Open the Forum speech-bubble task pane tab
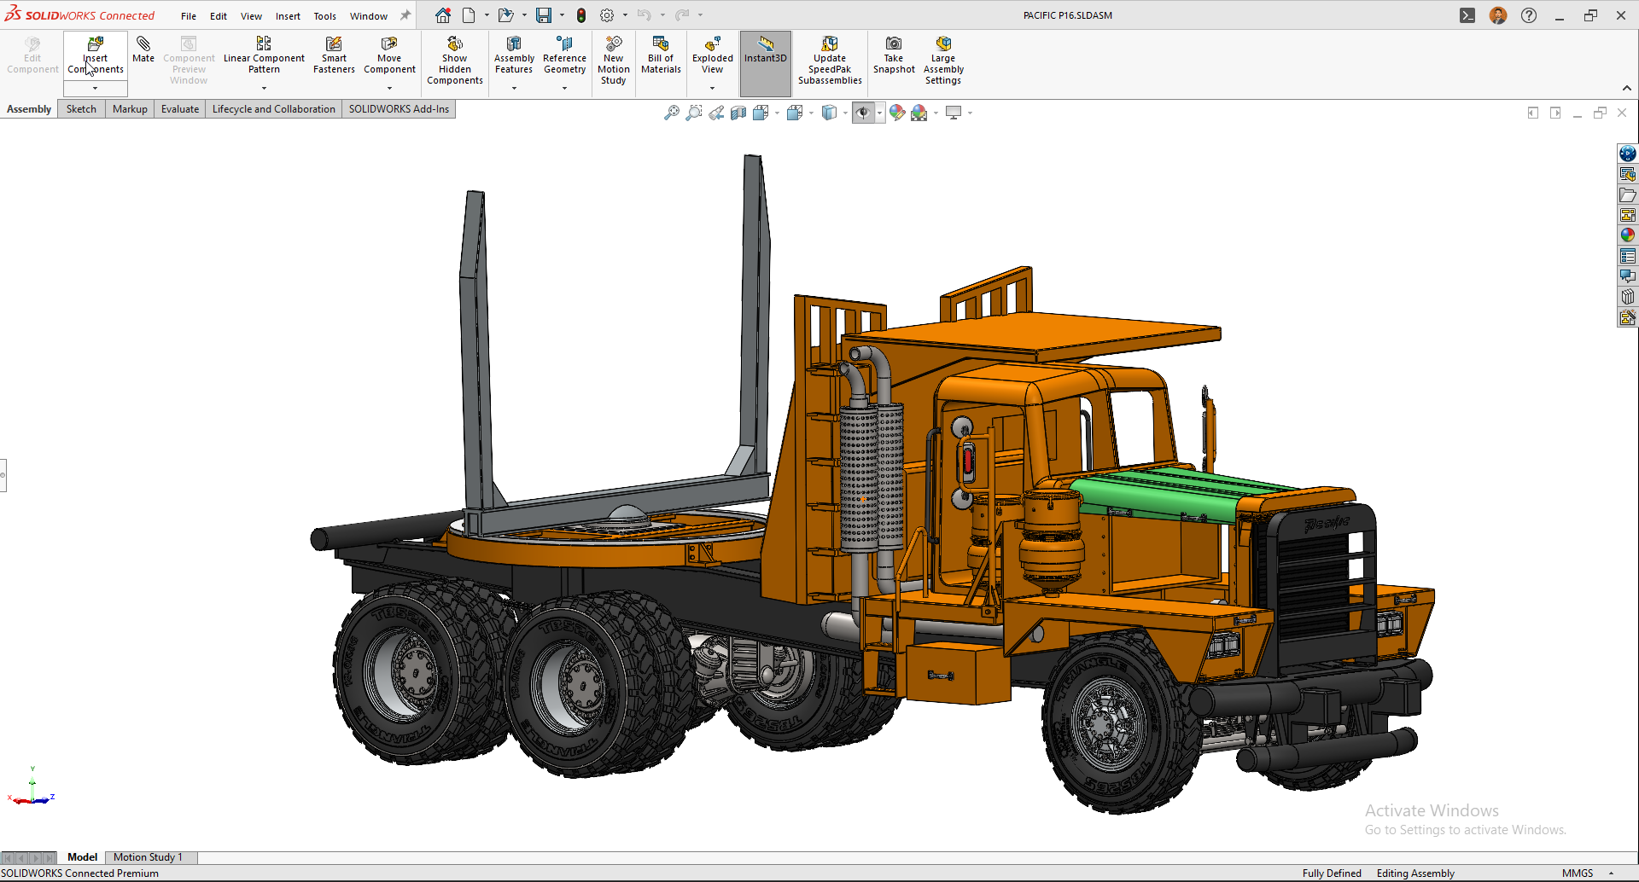This screenshot has height=882, width=1639. [1628, 276]
